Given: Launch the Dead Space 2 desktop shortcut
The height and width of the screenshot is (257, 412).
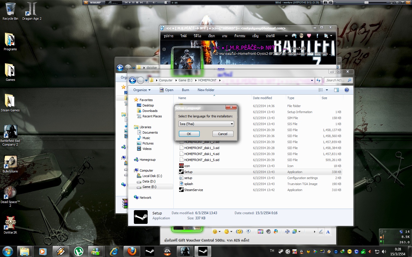Looking at the screenshot, I should pos(10,196).
